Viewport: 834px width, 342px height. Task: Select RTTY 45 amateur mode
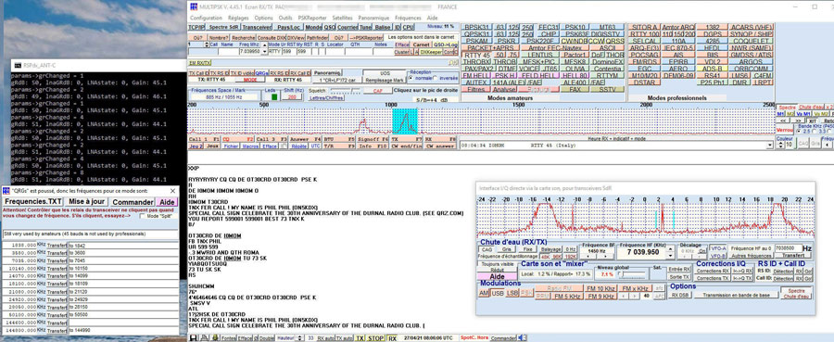click(476, 55)
